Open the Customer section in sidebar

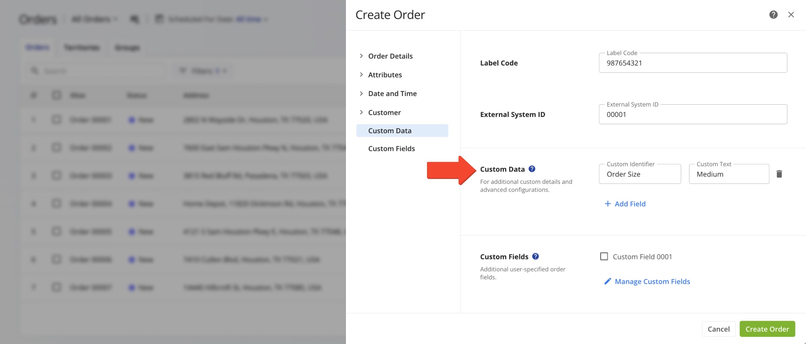(385, 112)
